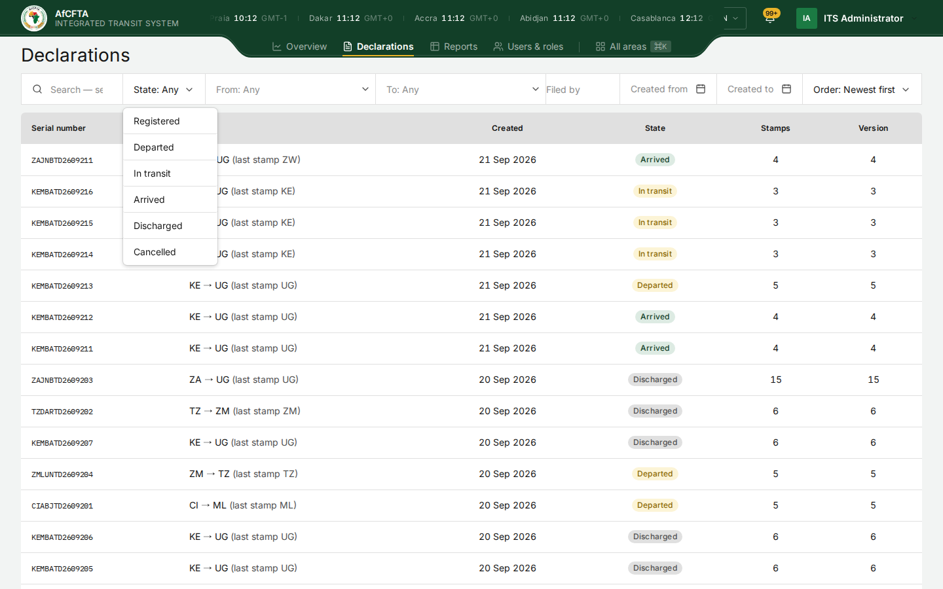
Task: Click the Created from date field
Action: 668,90
